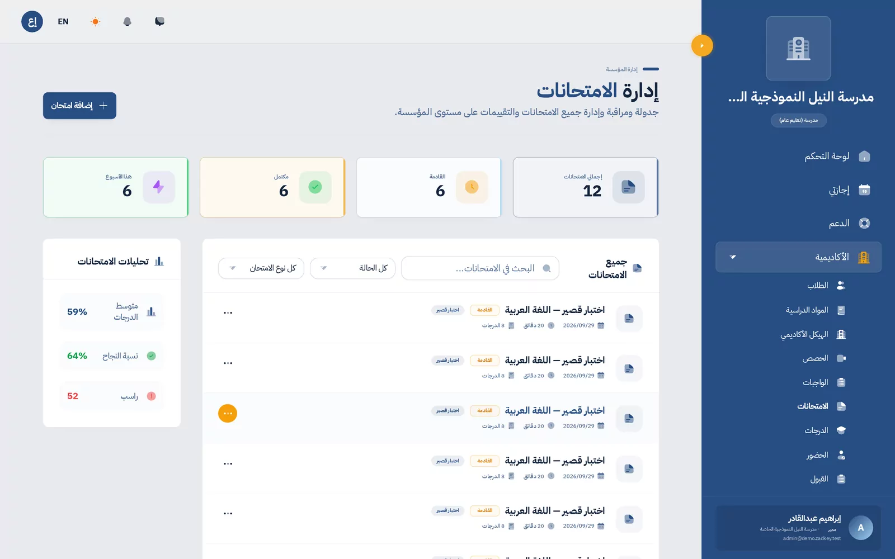This screenshot has width=895, height=559.
Task: Click the "52" failed count value
Action: pos(73,396)
